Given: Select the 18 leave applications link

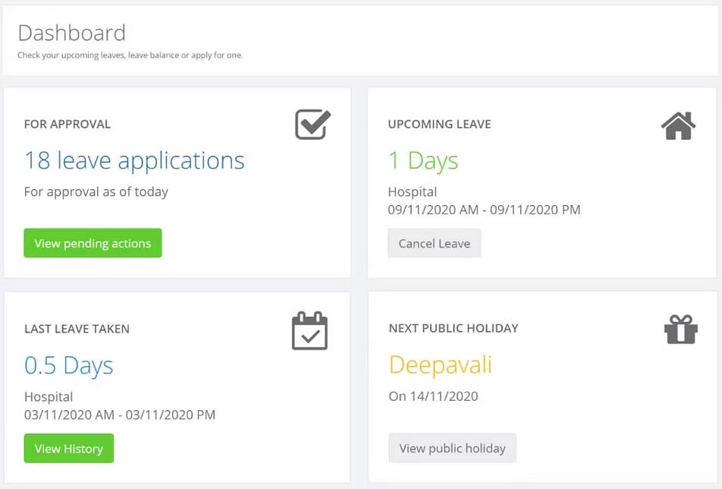Looking at the screenshot, I should pos(134,160).
